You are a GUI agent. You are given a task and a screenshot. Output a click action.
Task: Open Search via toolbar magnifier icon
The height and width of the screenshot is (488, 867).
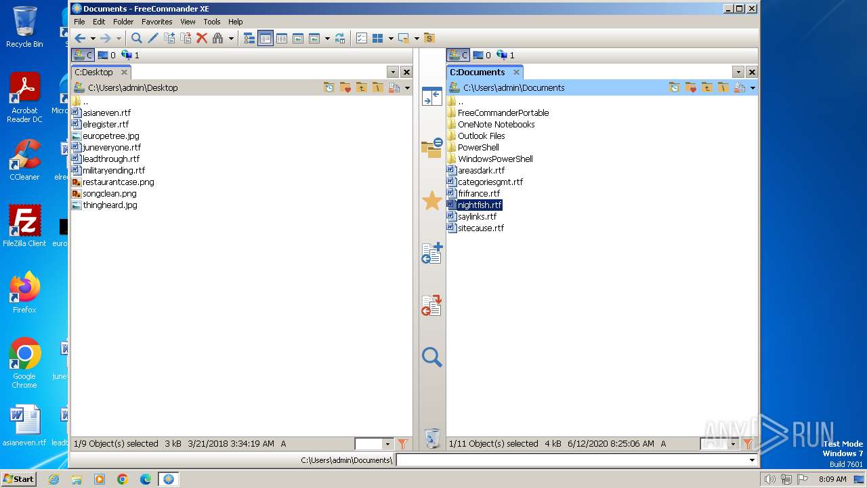pos(137,39)
